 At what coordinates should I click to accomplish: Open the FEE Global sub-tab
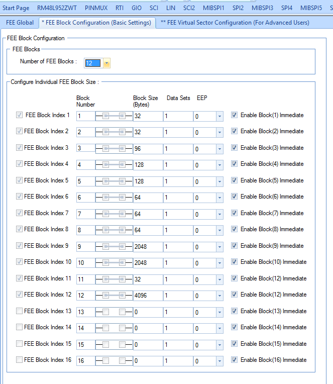click(x=20, y=23)
